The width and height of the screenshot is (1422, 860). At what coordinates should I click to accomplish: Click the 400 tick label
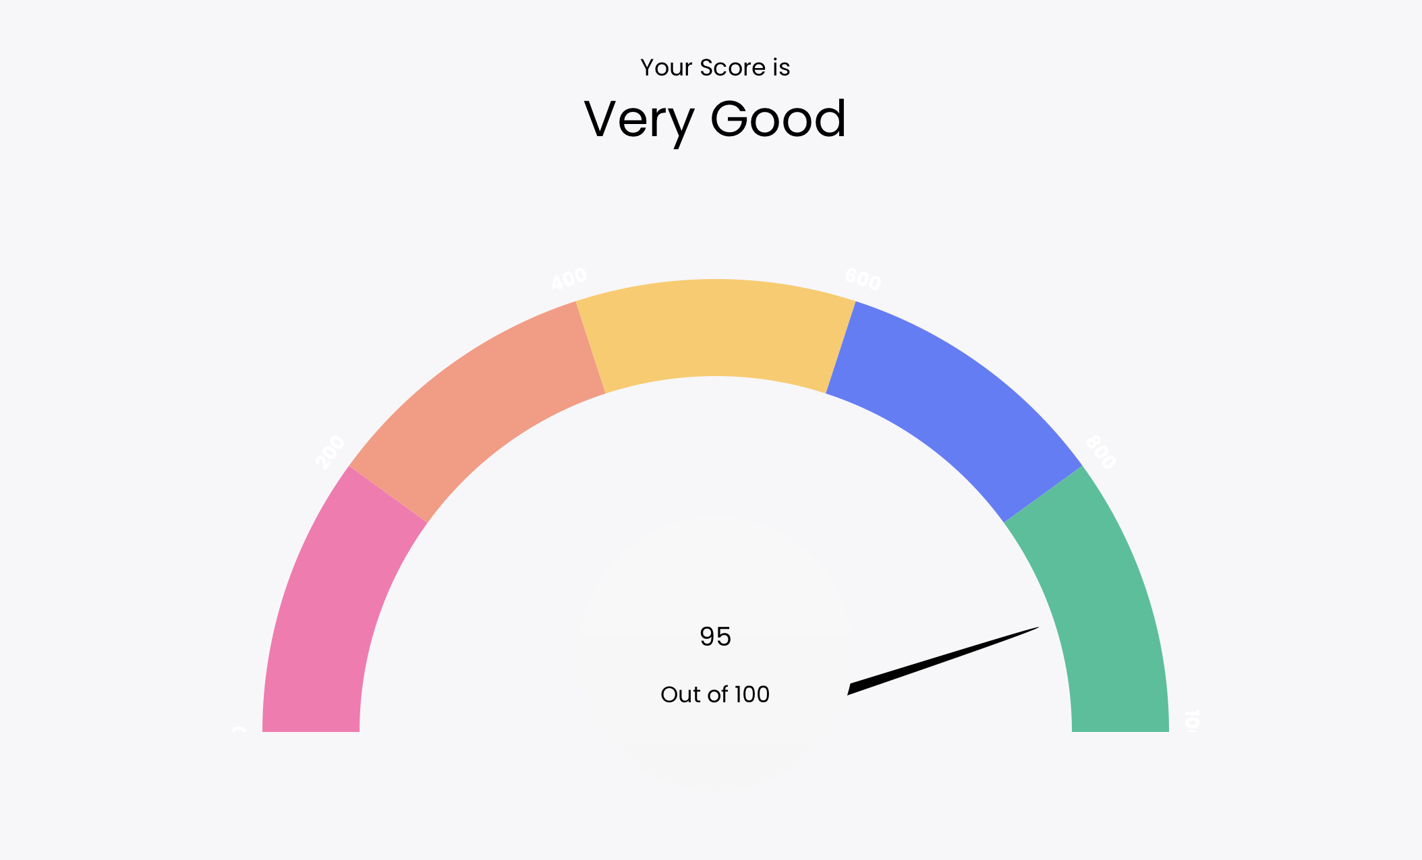tap(569, 278)
